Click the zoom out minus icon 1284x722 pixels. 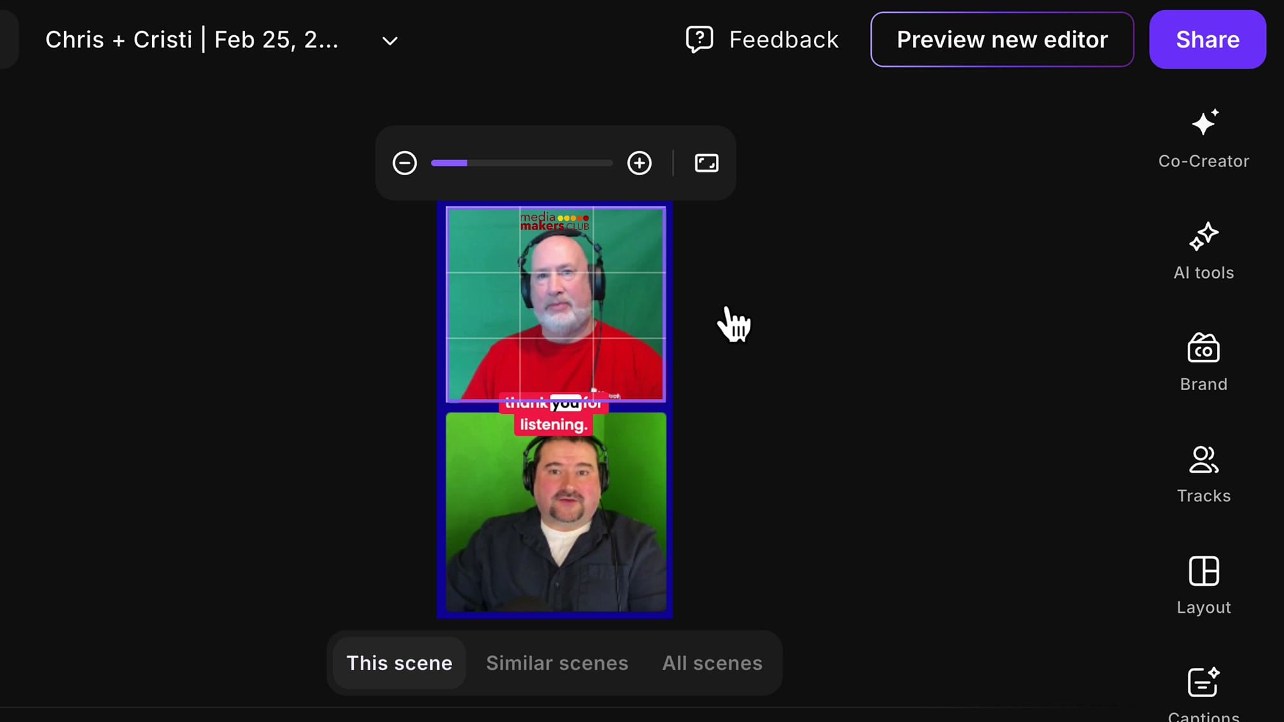(405, 163)
